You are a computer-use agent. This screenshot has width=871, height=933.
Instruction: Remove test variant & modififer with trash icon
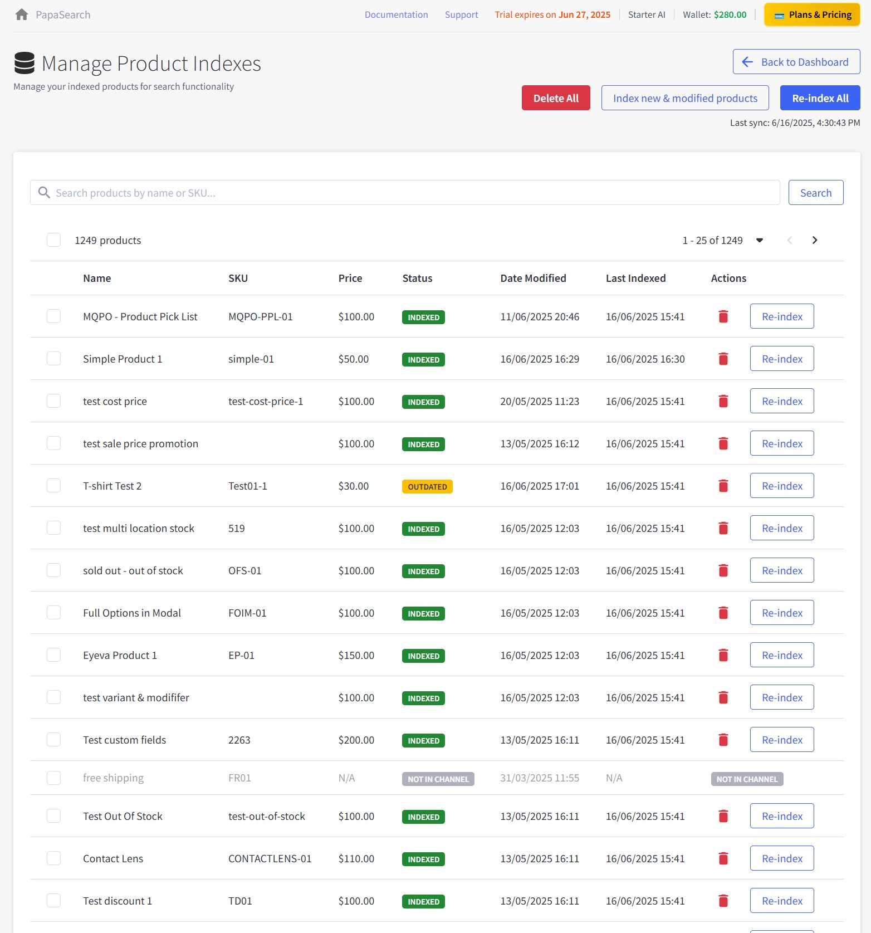coord(723,697)
